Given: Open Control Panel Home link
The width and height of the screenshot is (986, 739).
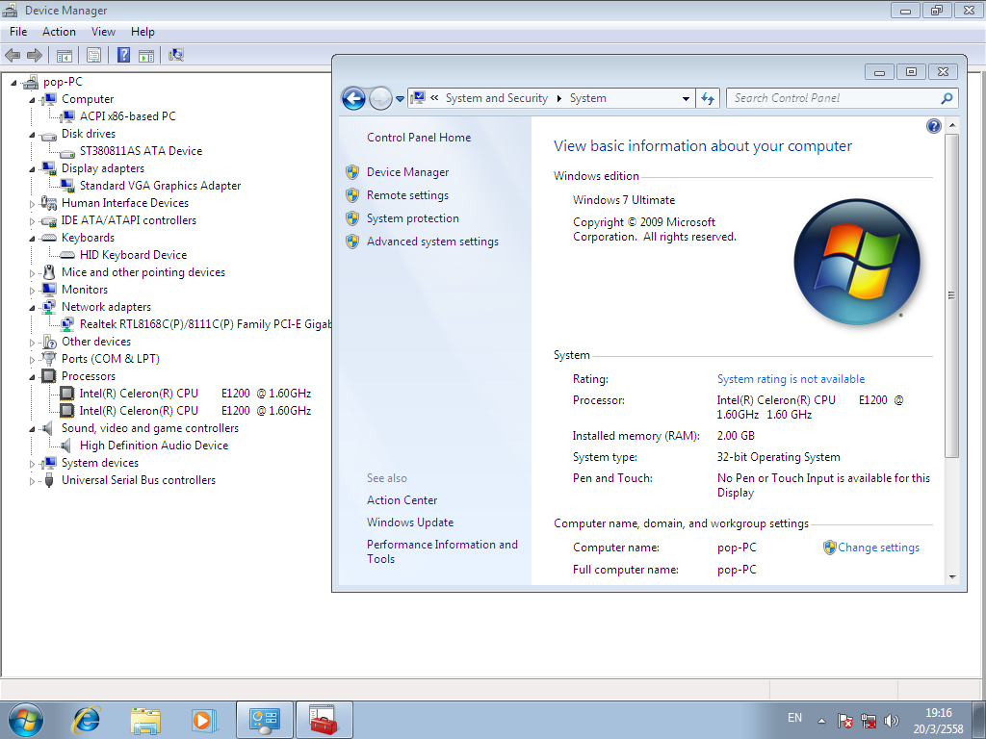Looking at the screenshot, I should [419, 138].
